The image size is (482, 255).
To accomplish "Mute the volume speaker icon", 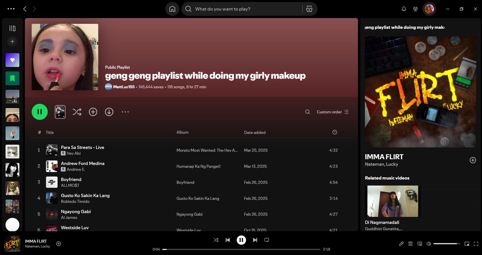I will pos(429,244).
